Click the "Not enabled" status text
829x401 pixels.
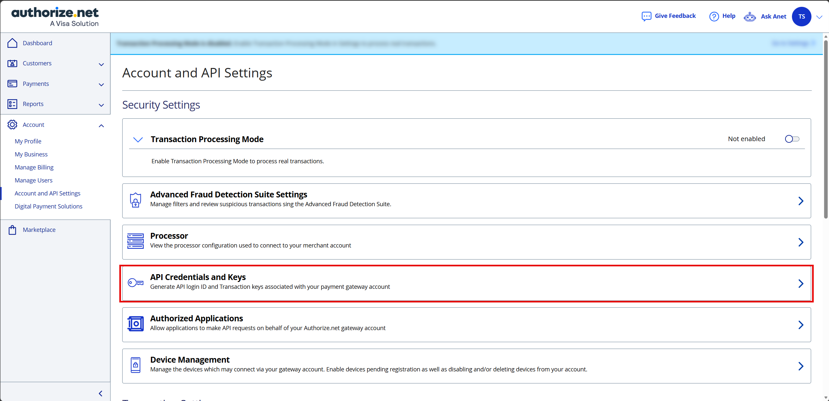point(746,139)
